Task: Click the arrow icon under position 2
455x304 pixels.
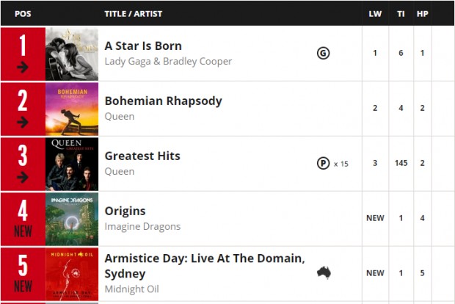Action: point(23,122)
